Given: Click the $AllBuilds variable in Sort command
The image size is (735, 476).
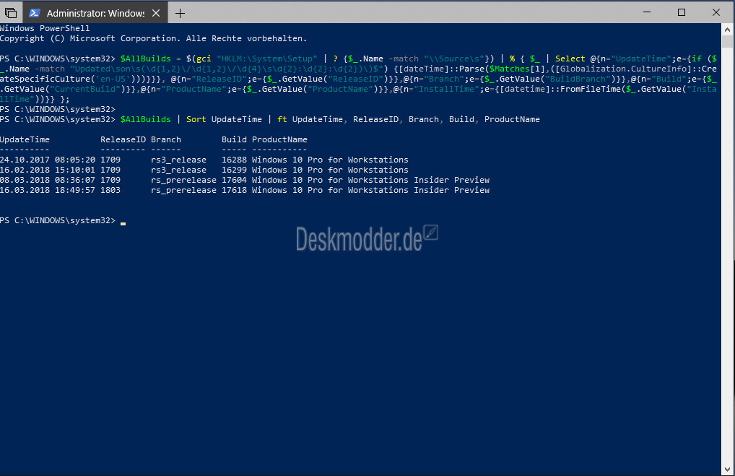Looking at the screenshot, I should click(146, 119).
